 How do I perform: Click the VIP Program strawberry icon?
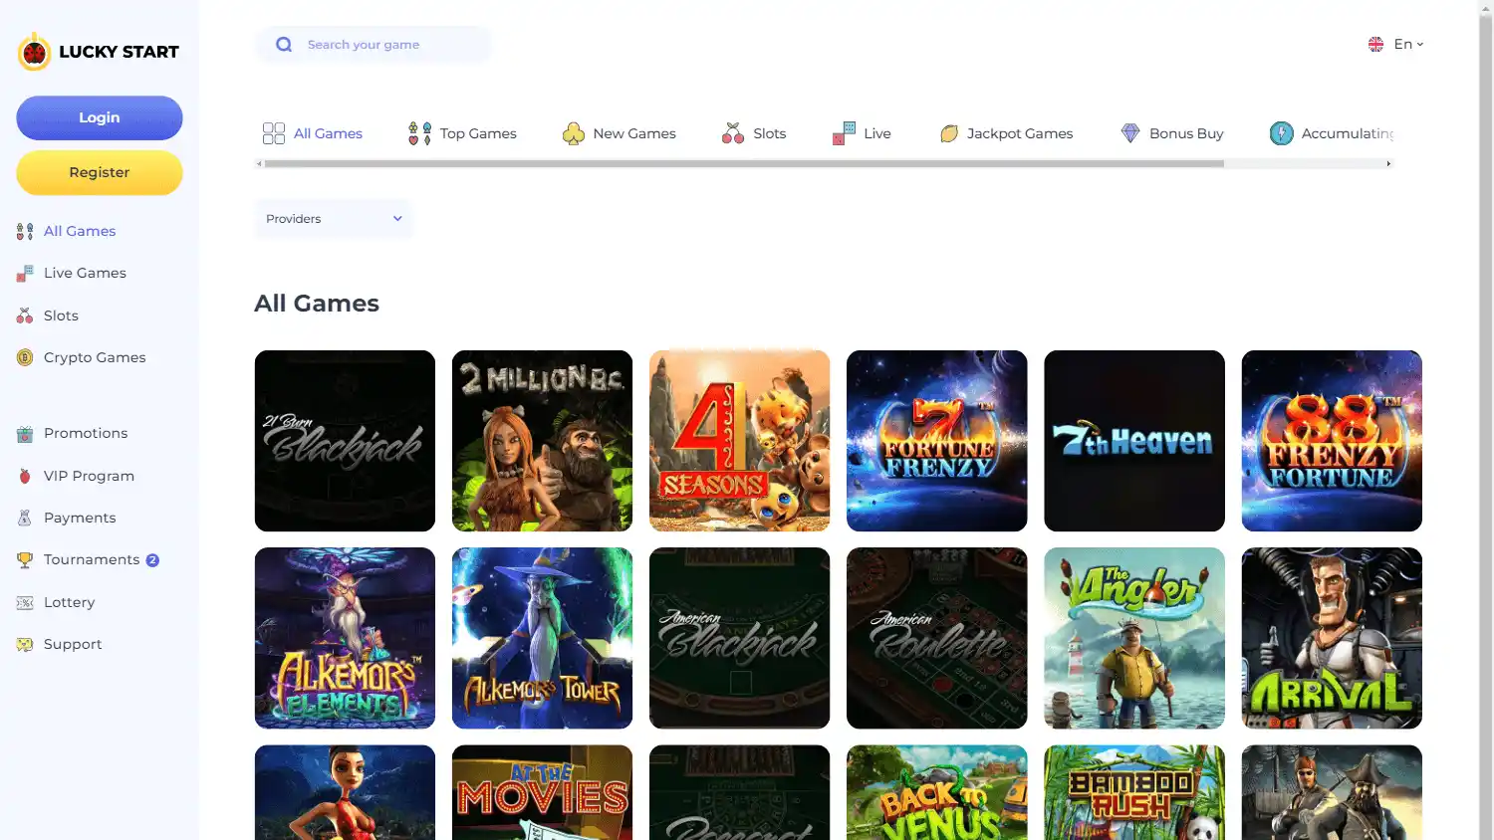tap(25, 476)
